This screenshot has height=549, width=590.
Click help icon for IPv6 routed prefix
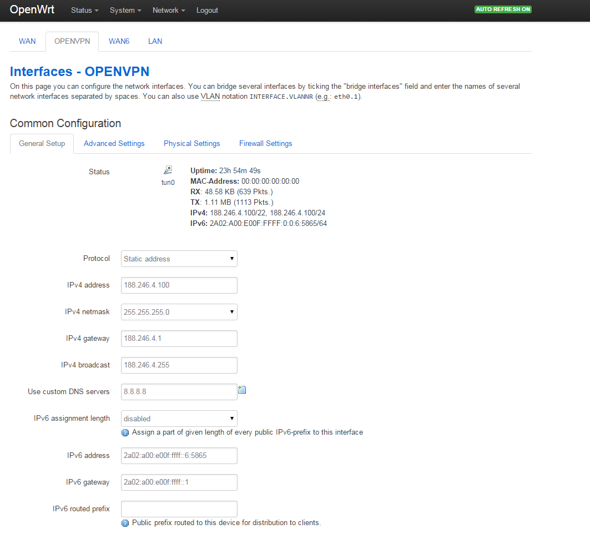(125, 523)
